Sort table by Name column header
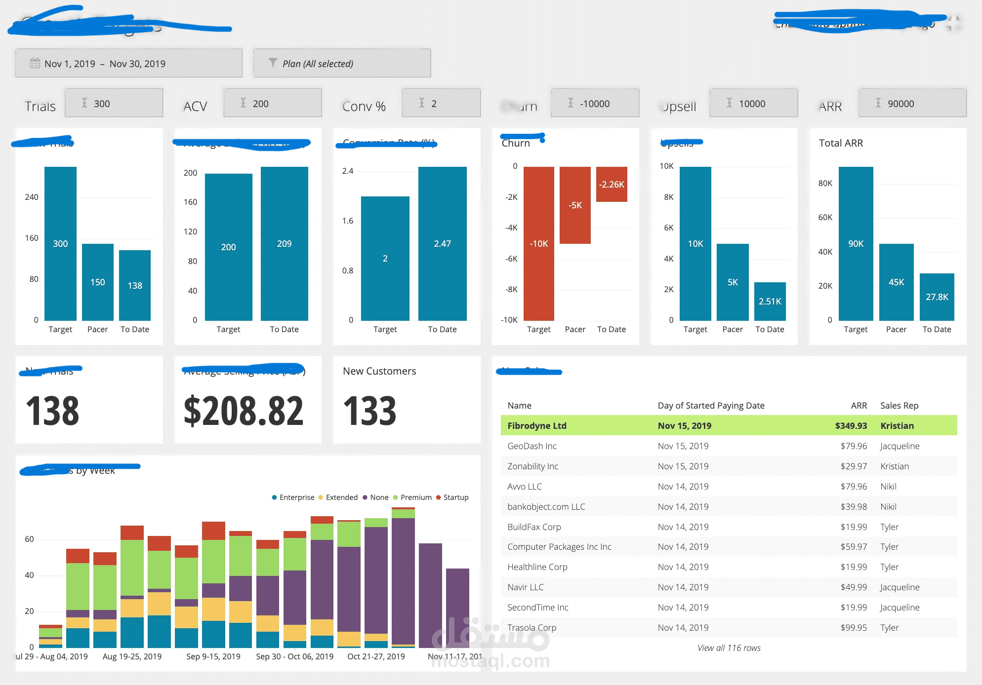 point(519,406)
